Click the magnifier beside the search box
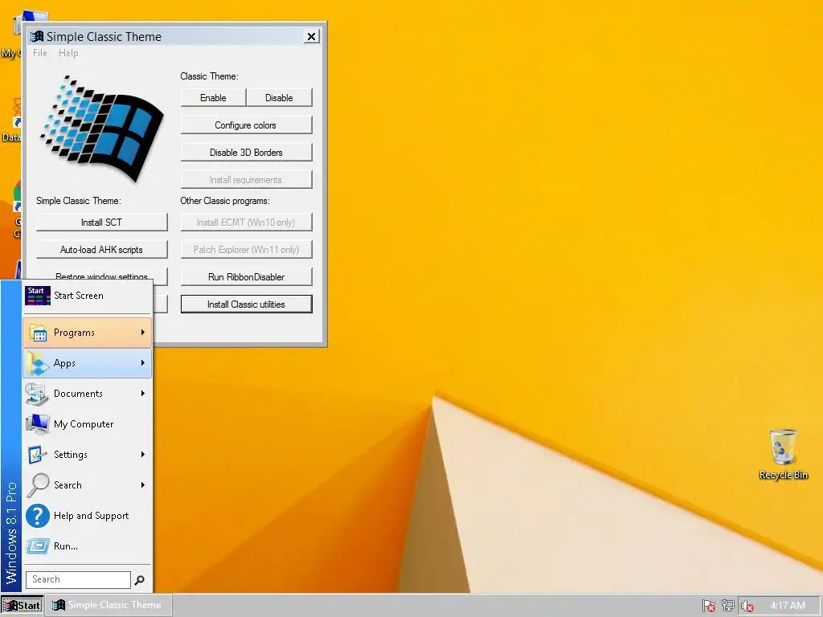823x617 pixels. click(139, 580)
